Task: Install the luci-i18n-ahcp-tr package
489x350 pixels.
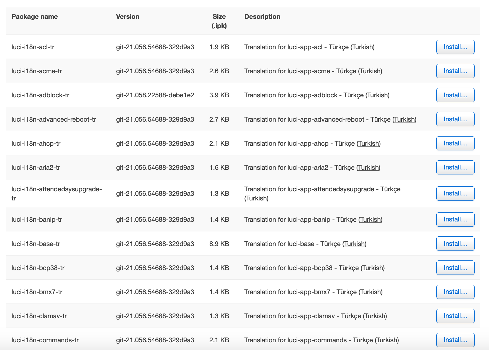Action: coord(455,143)
